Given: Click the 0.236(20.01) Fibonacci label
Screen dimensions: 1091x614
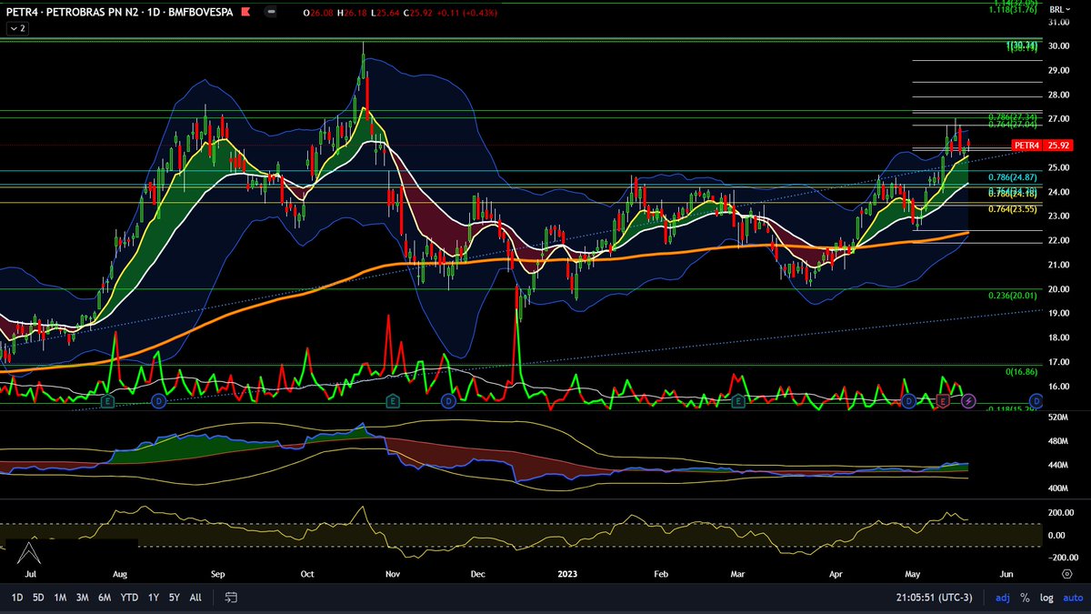Looking at the screenshot, I should tap(1012, 296).
